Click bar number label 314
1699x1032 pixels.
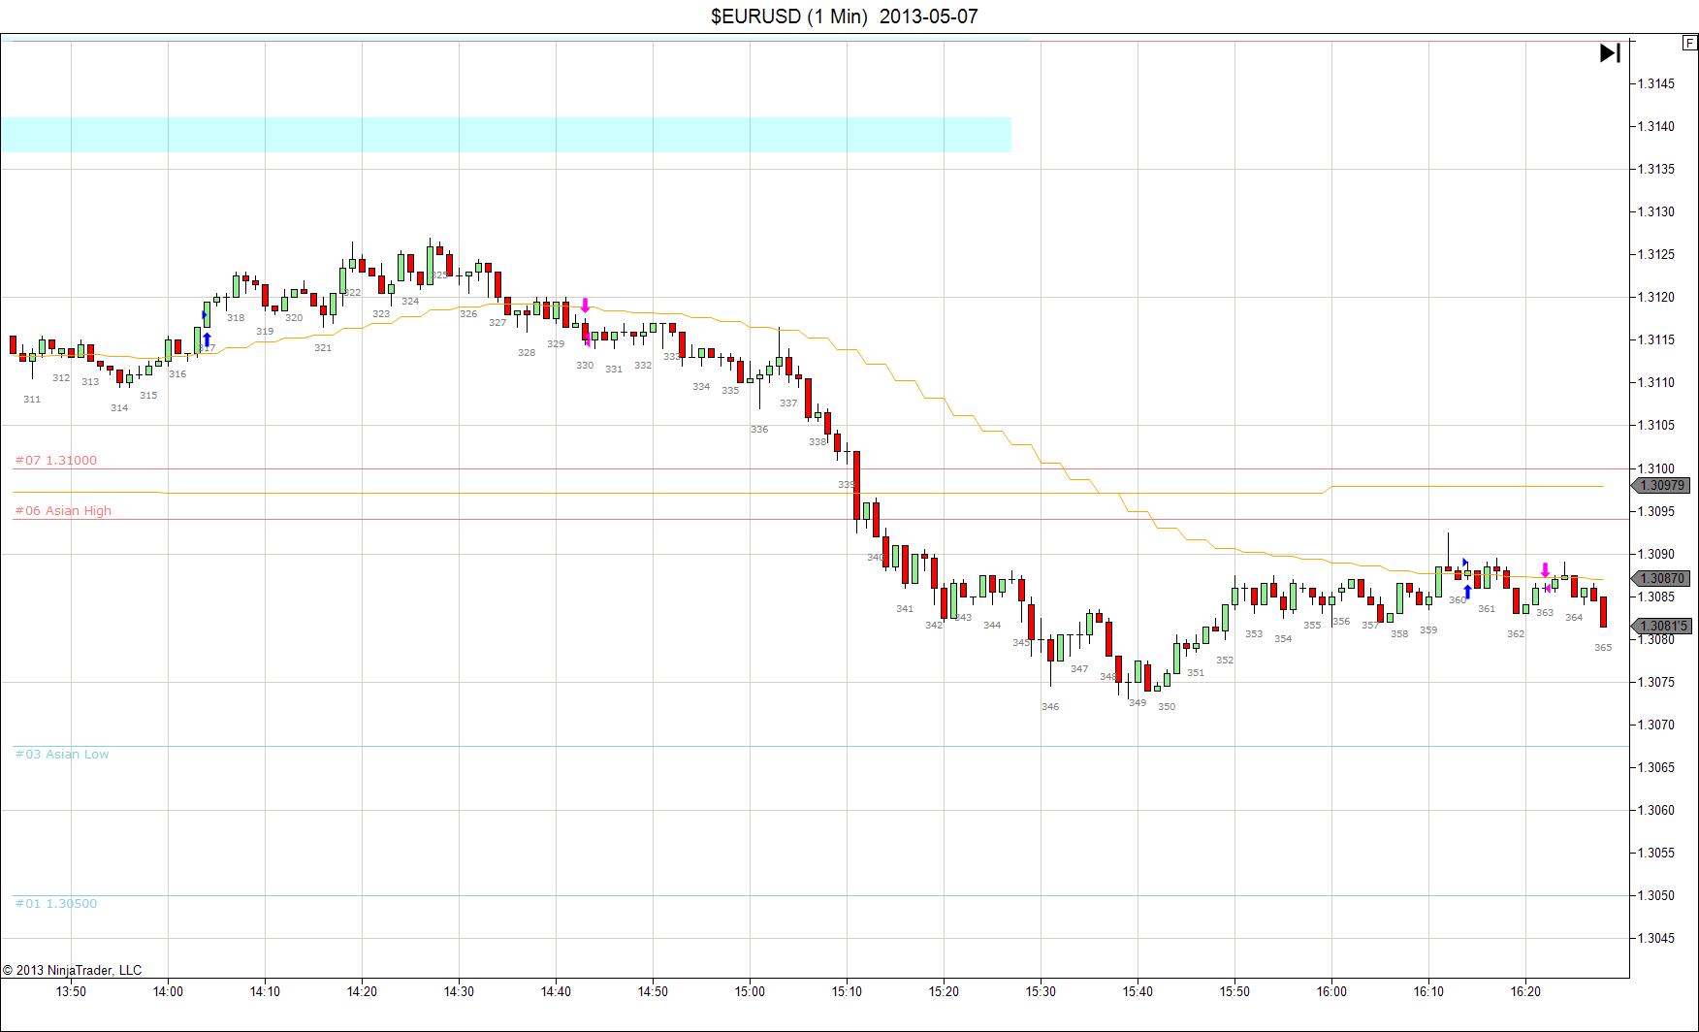[119, 408]
